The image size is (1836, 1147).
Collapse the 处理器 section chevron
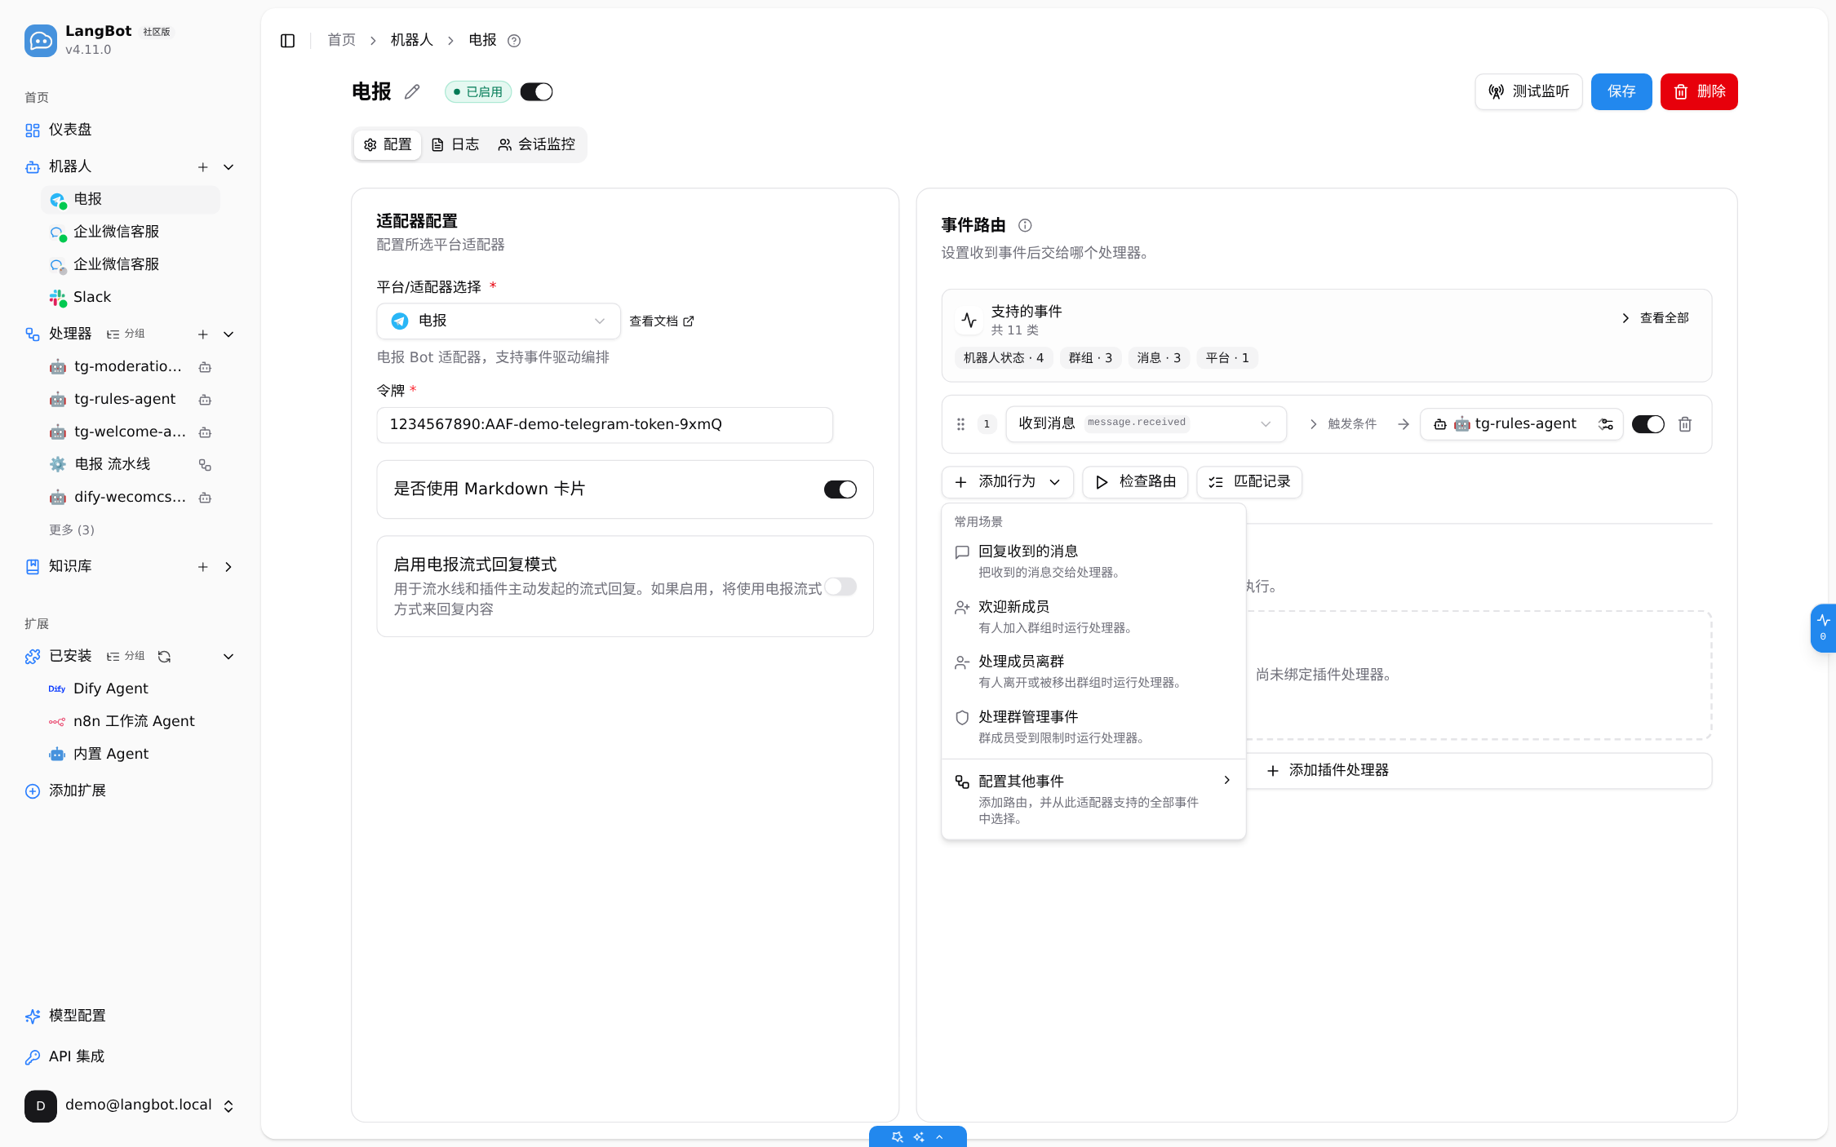click(x=228, y=334)
